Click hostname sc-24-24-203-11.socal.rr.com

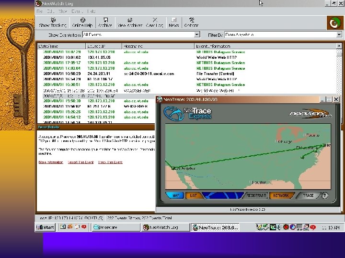click(149, 74)
